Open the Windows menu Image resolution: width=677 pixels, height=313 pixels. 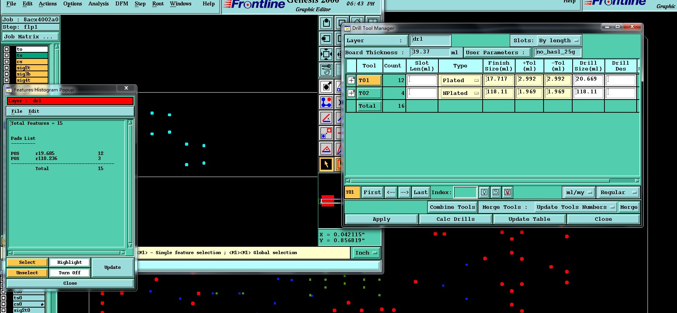pos(181,3)
